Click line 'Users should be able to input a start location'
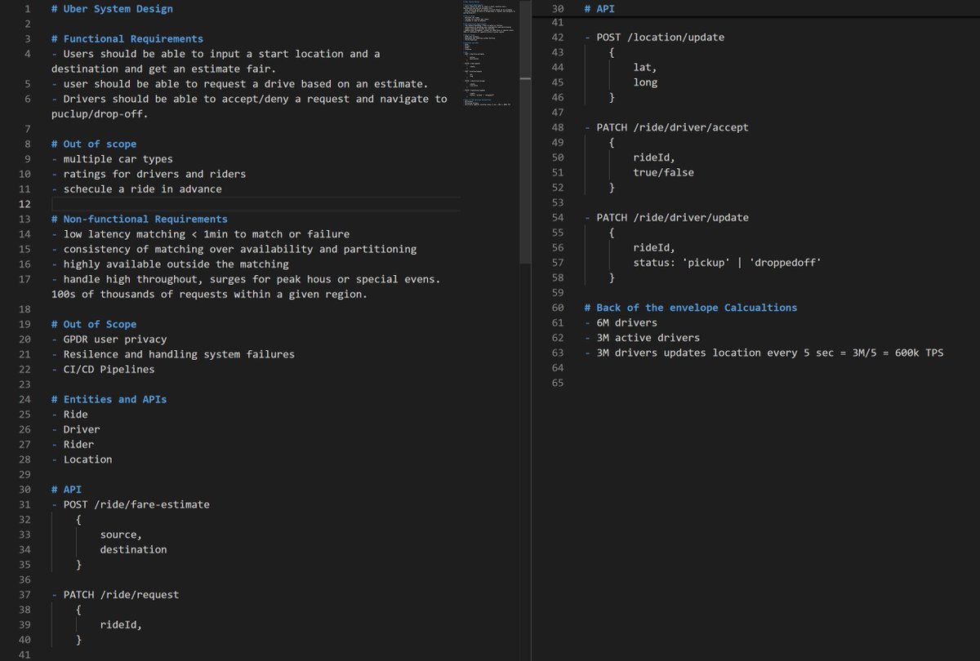 [215, 54]
